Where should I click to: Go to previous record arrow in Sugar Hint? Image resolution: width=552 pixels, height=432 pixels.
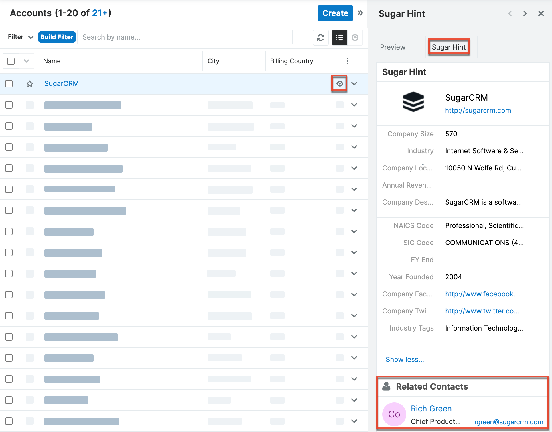tap(510, 13)
